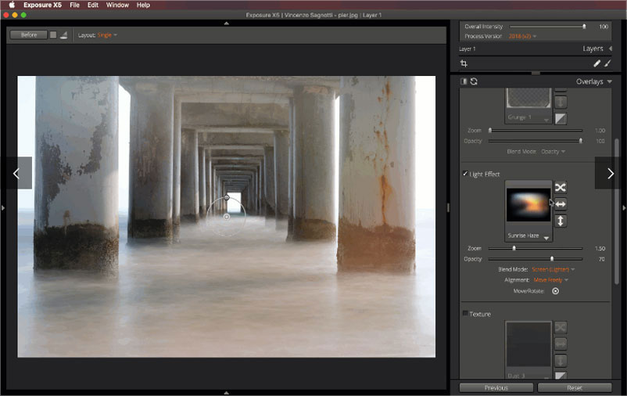
Task: Click the Light Effect Zoom value 1.50
Action: tap(600, 249)
